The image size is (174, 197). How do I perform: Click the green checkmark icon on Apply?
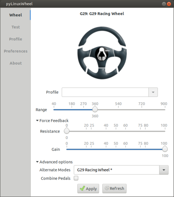82,188
